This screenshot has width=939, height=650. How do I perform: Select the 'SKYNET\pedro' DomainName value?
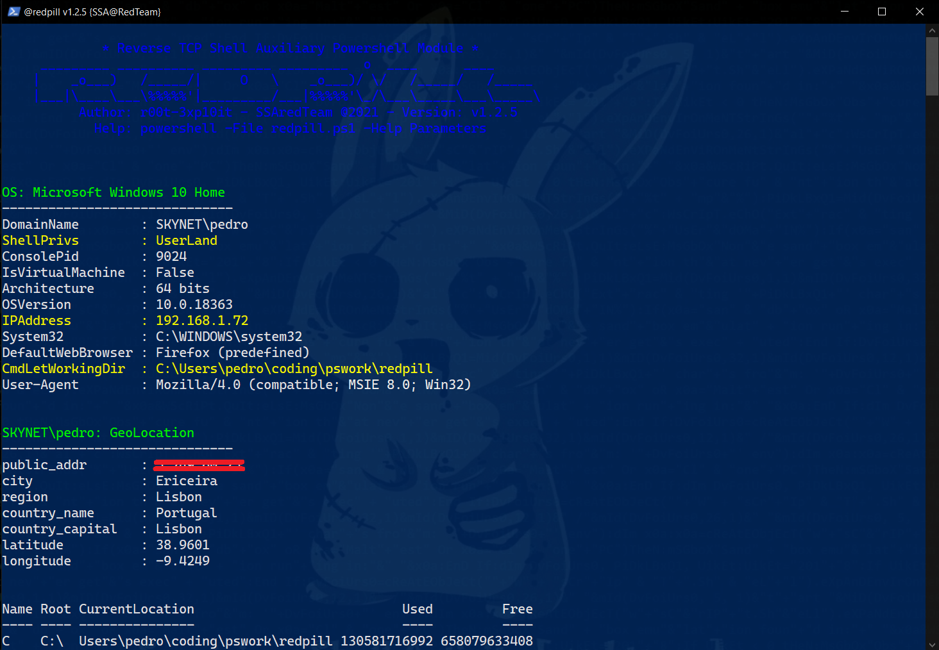tap(202, 224)
